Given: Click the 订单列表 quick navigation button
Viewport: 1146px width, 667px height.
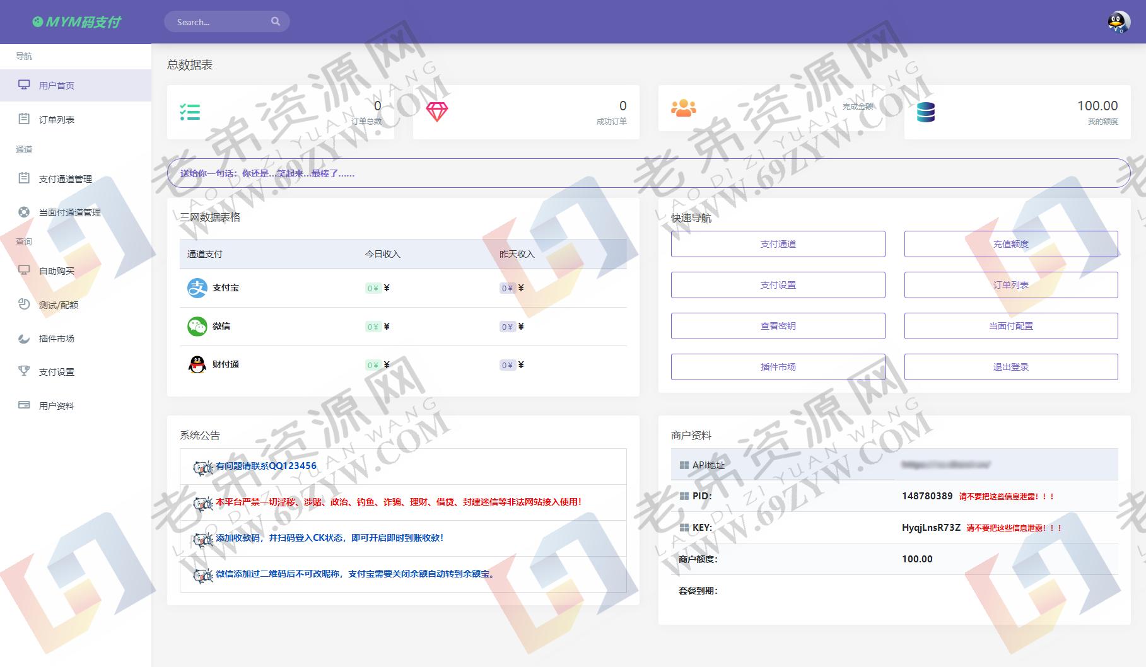Looking at the screenshot, I should click(x=1011, y=285).
